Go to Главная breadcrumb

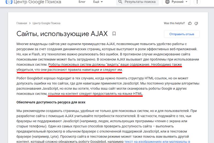[22, 23]
